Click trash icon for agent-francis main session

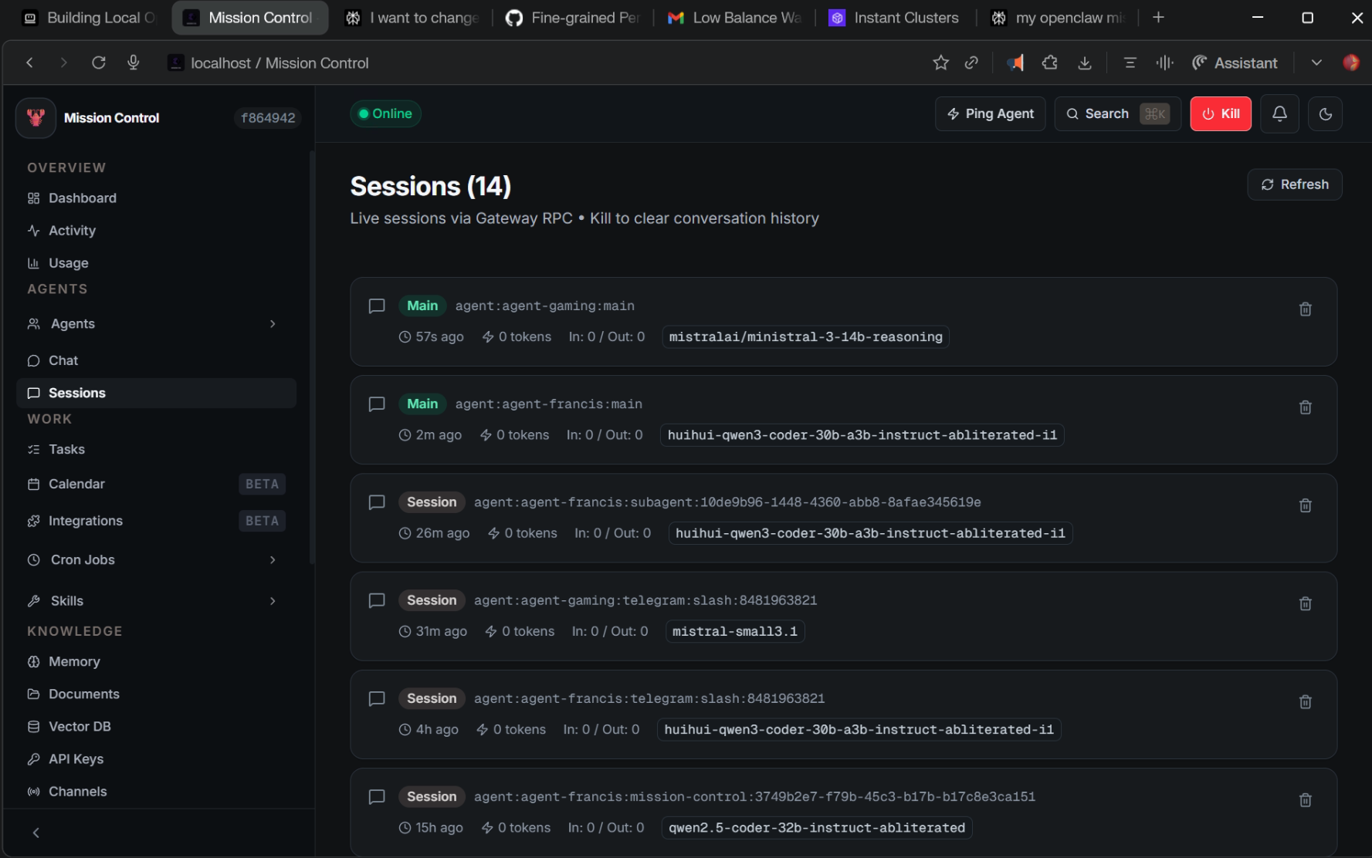click(x=1305, y=407)
